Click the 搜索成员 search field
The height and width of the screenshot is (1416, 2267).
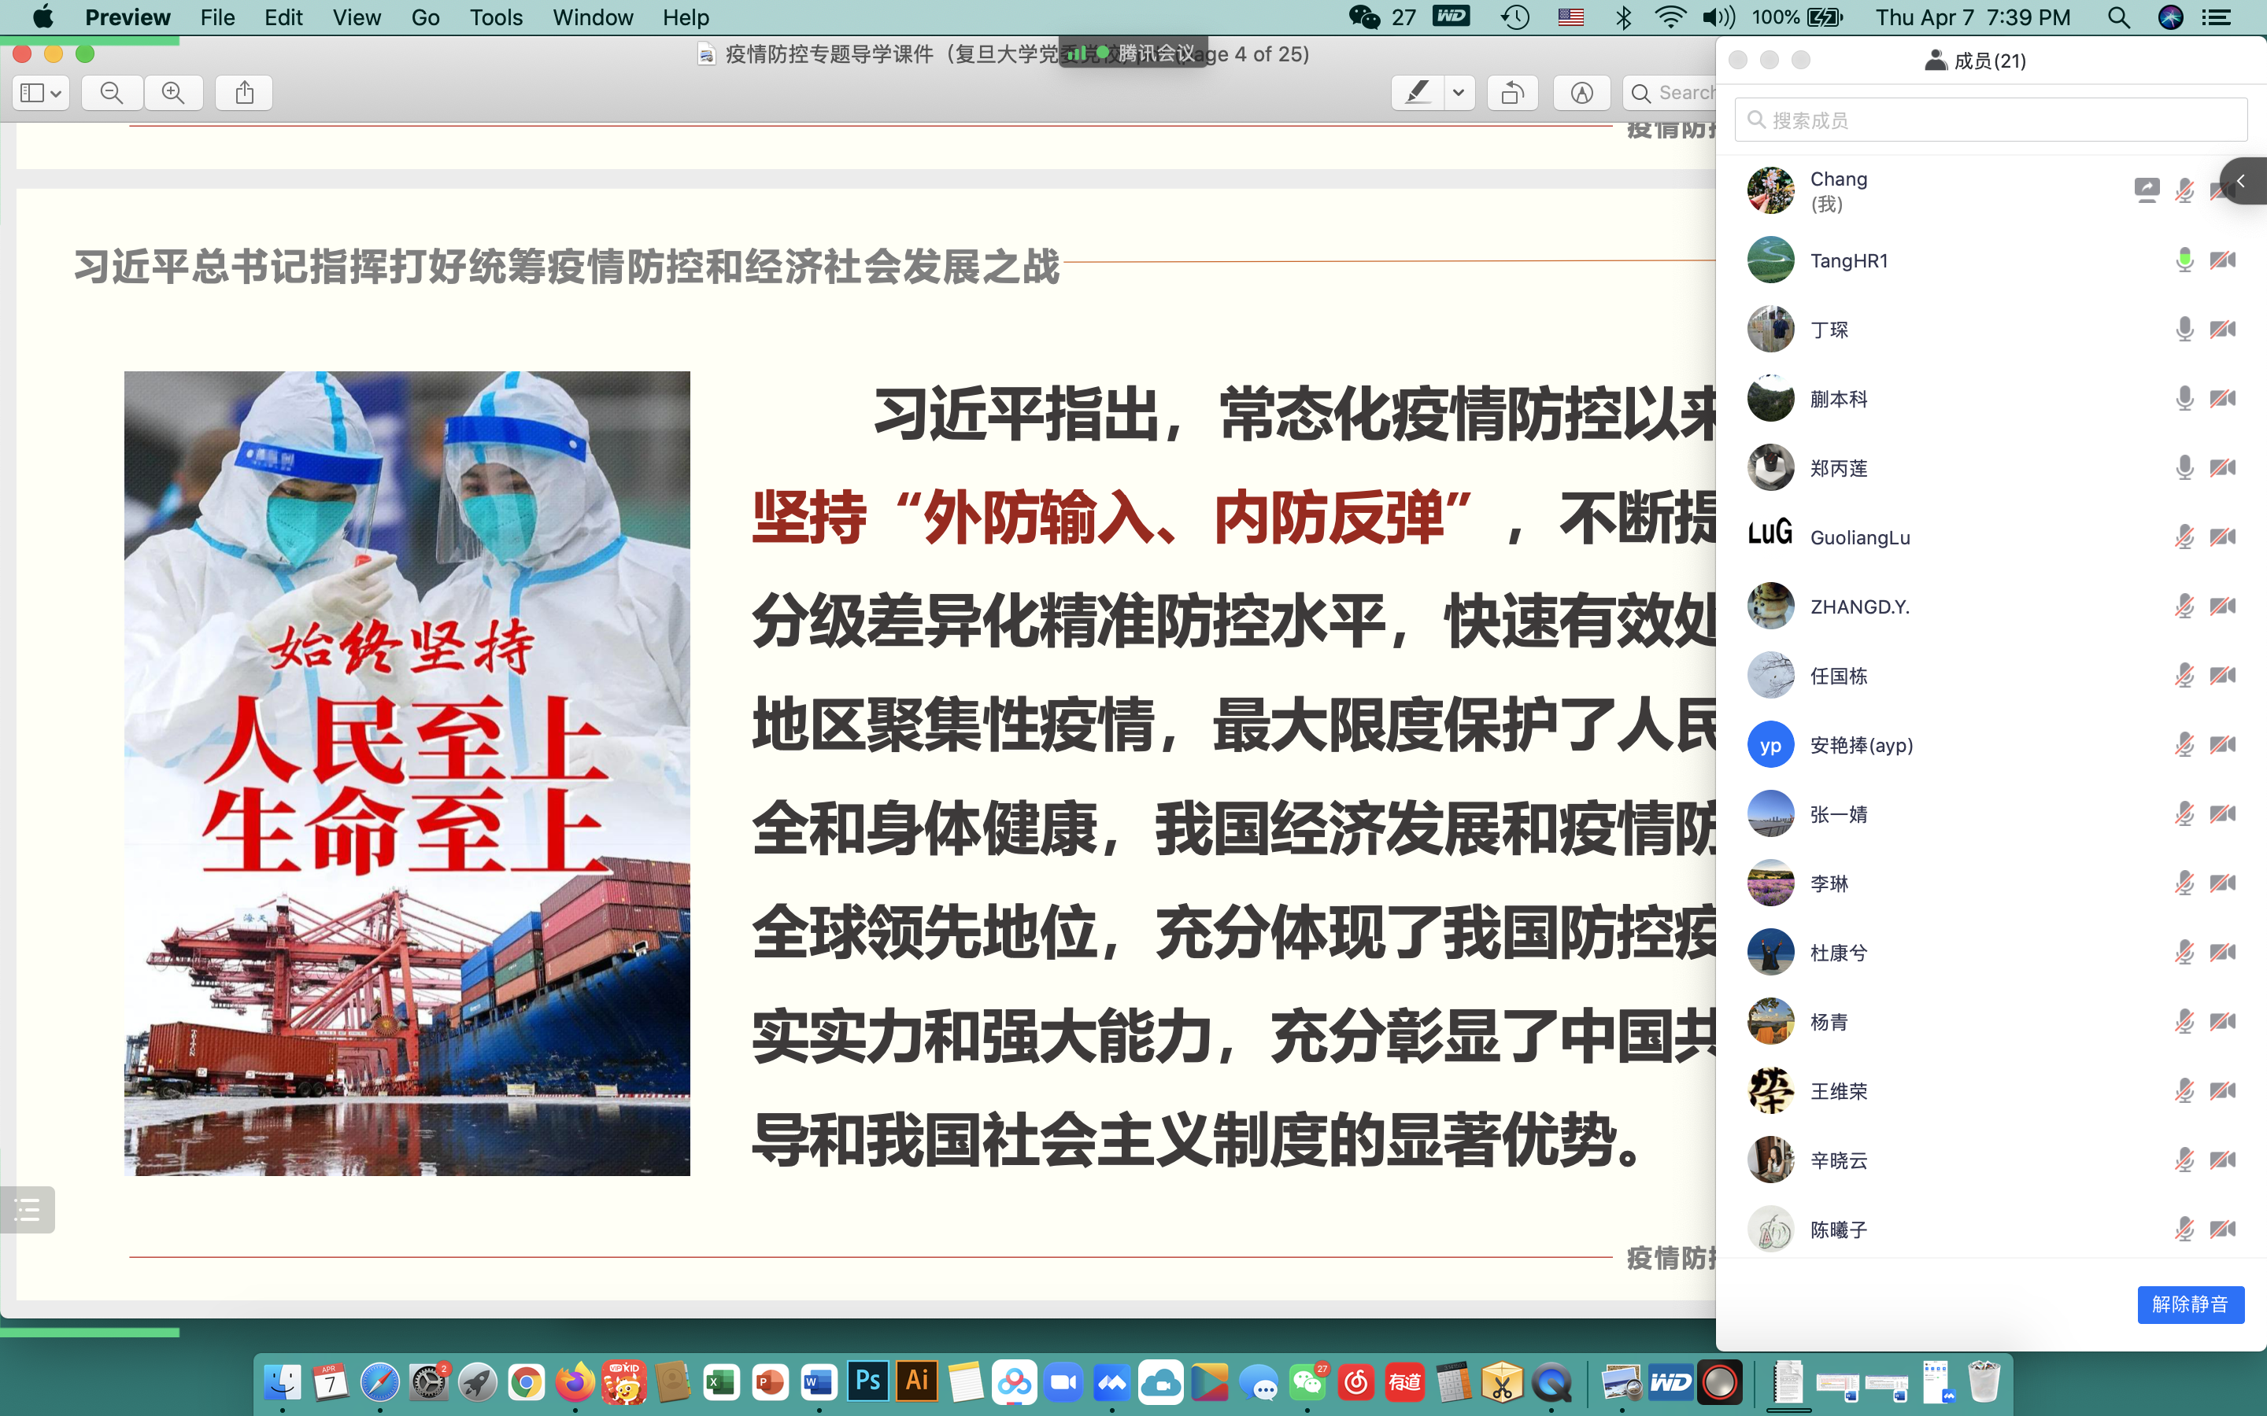pyautogui.click(x=1990, y=119)
